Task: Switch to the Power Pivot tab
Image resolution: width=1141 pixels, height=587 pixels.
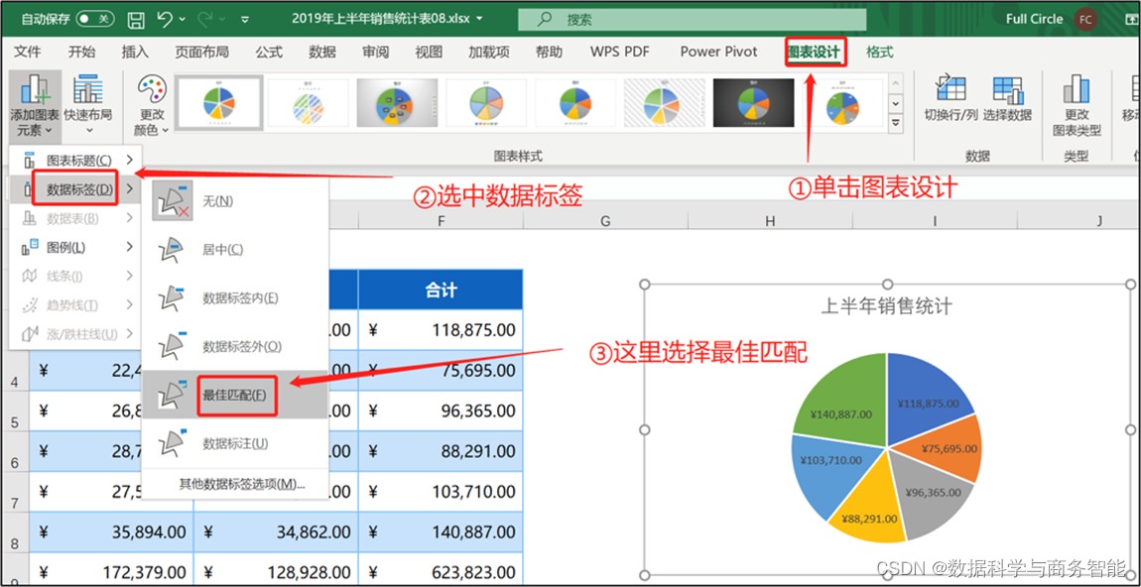Action: [x=719, y=52]
